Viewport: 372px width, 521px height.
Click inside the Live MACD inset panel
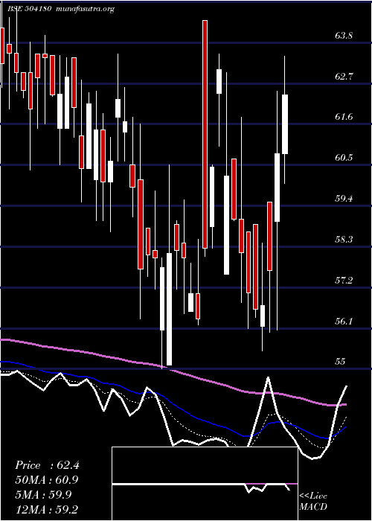point(205,484)
